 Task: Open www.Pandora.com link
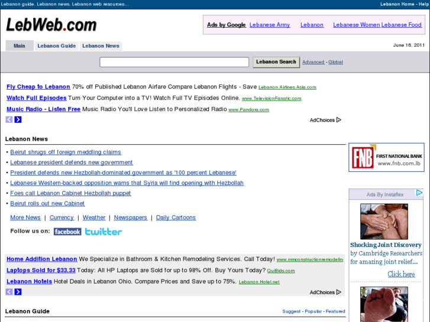coord(249,110)
